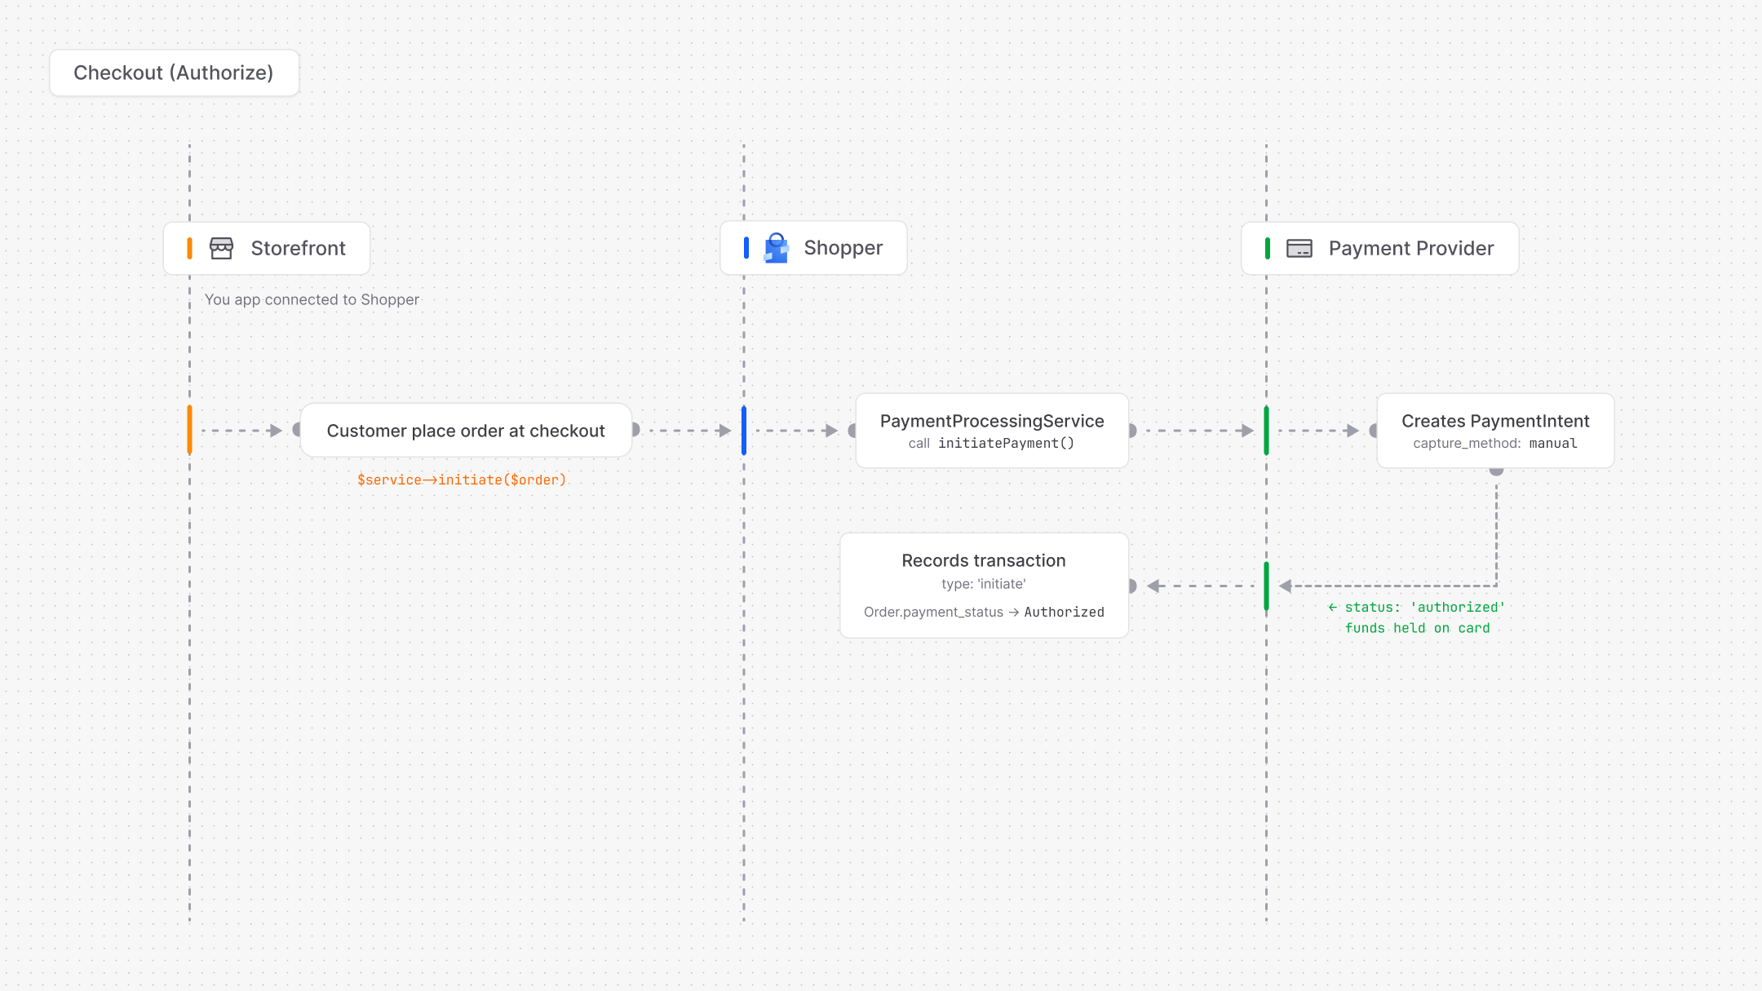Click green "status: 'authorized'" annotation
1762x991 pixels.
click(1417, 607)
